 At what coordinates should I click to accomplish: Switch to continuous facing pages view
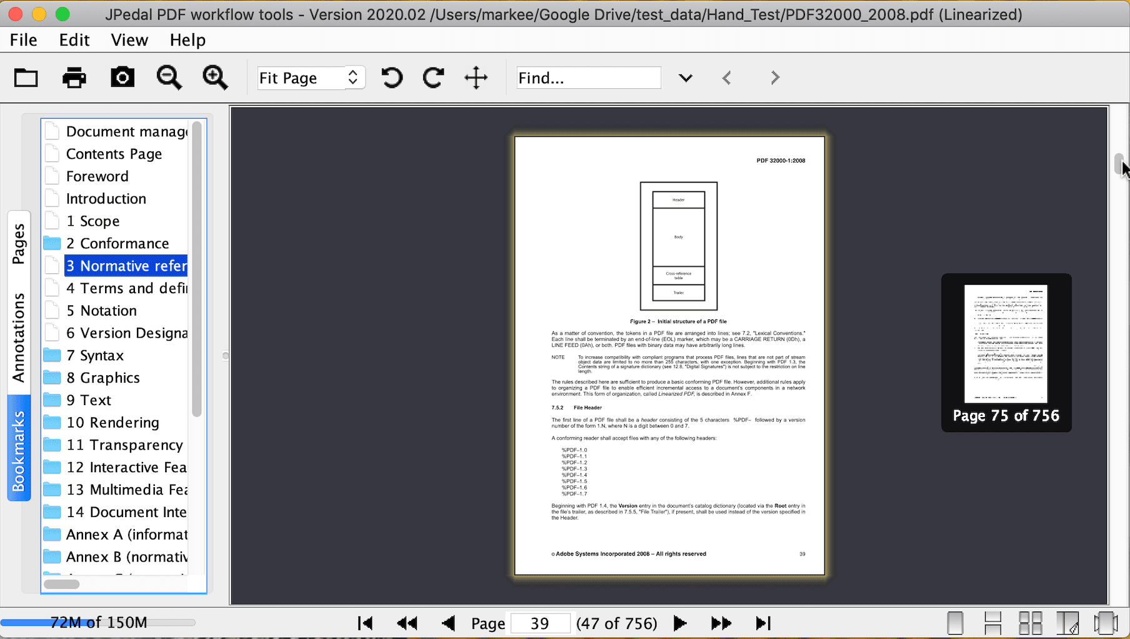point(1030,623)
